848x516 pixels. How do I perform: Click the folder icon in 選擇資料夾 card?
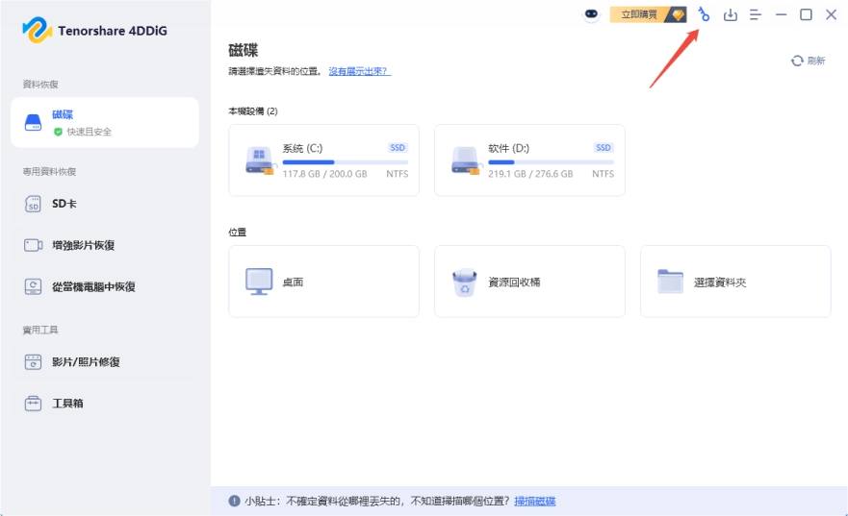click(671, 282)
